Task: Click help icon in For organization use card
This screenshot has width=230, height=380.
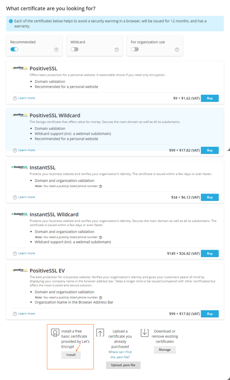Action: click(177, 50)
